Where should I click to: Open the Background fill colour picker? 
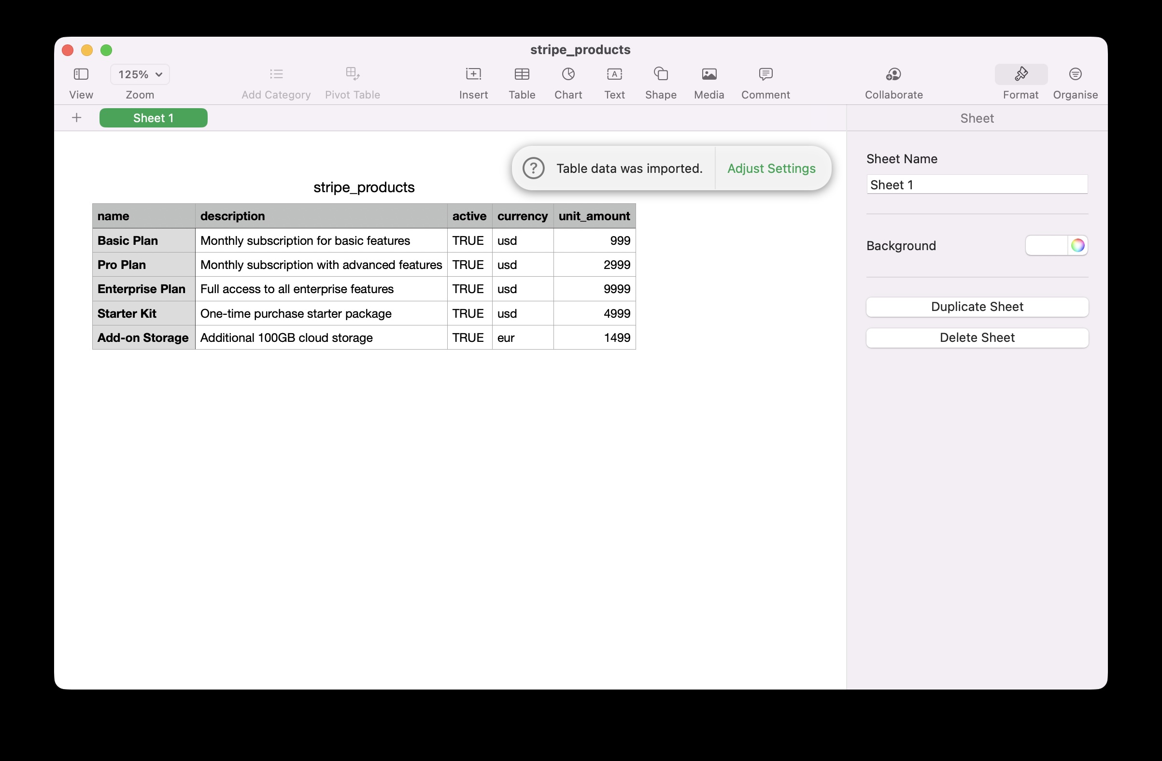click(x=1077, y=245)
